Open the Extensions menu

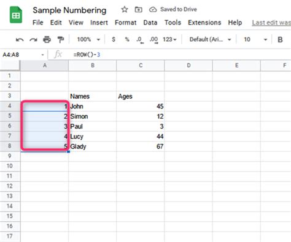pos(204,23)
